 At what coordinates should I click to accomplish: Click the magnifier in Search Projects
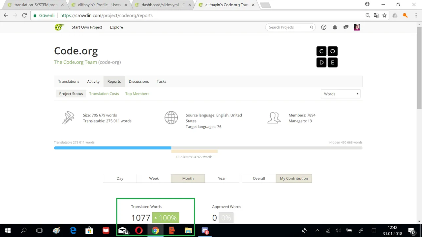[x=312, y=27]
